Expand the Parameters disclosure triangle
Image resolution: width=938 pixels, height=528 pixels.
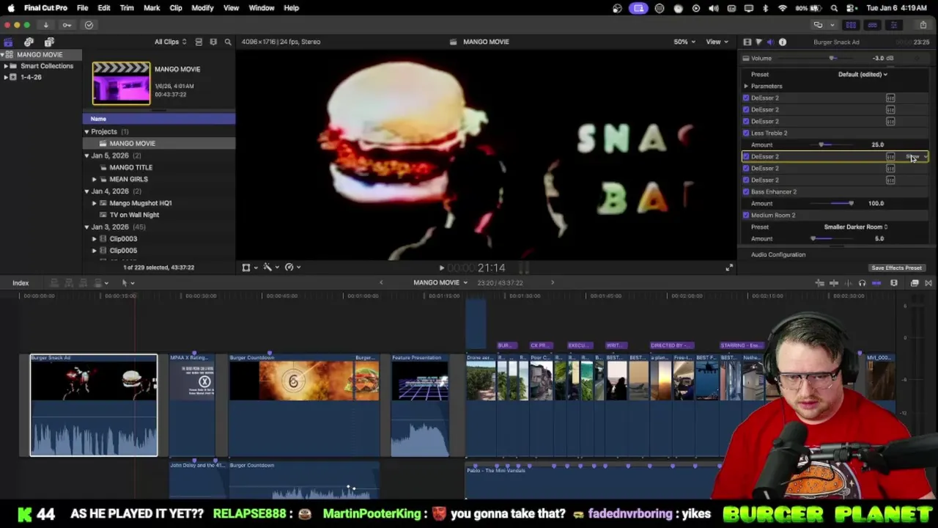(746, 86)
